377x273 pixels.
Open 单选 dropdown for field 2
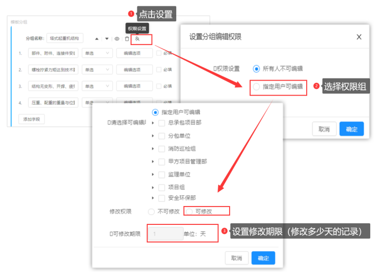[97, 70]
